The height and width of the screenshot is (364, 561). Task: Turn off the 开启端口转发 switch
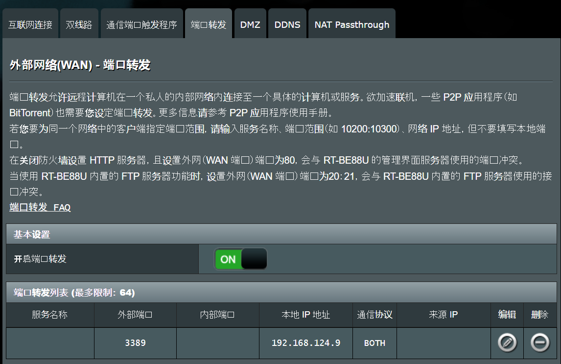pyautogui.click(x=240, y=259)
